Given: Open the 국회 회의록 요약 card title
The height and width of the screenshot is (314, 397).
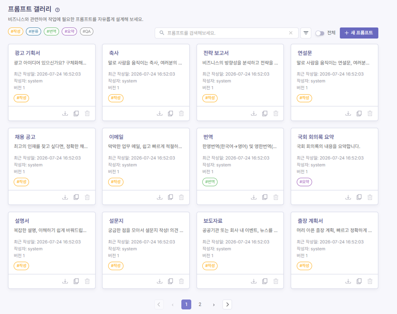Looking at the screenshot, I should 316,137.
